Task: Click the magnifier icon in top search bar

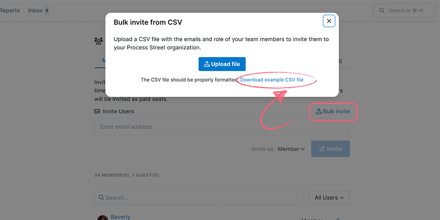Action: tap(382, 10)
